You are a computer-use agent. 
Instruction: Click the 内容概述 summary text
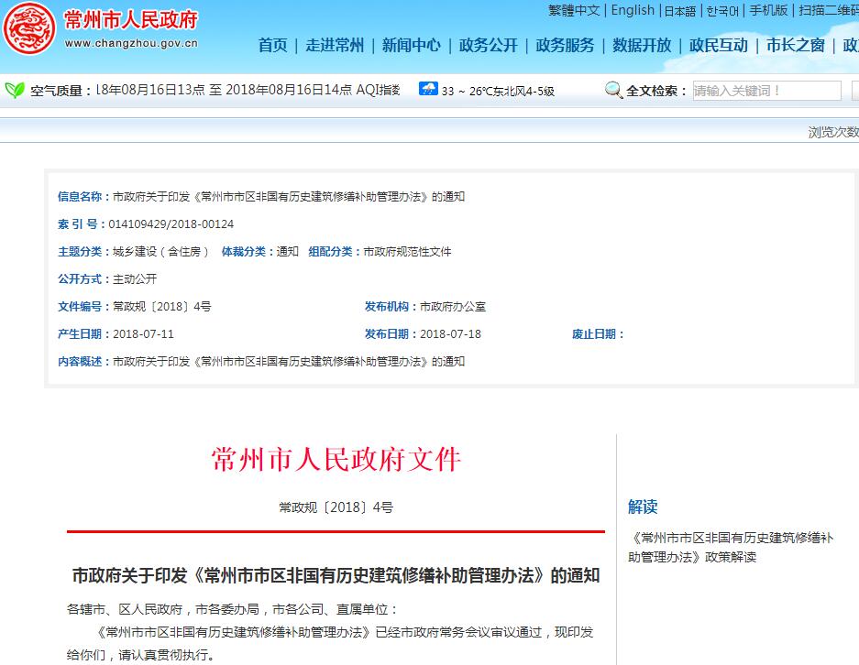click(289, 361)
